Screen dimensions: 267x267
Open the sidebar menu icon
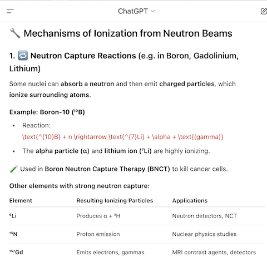tap(10, 11)
